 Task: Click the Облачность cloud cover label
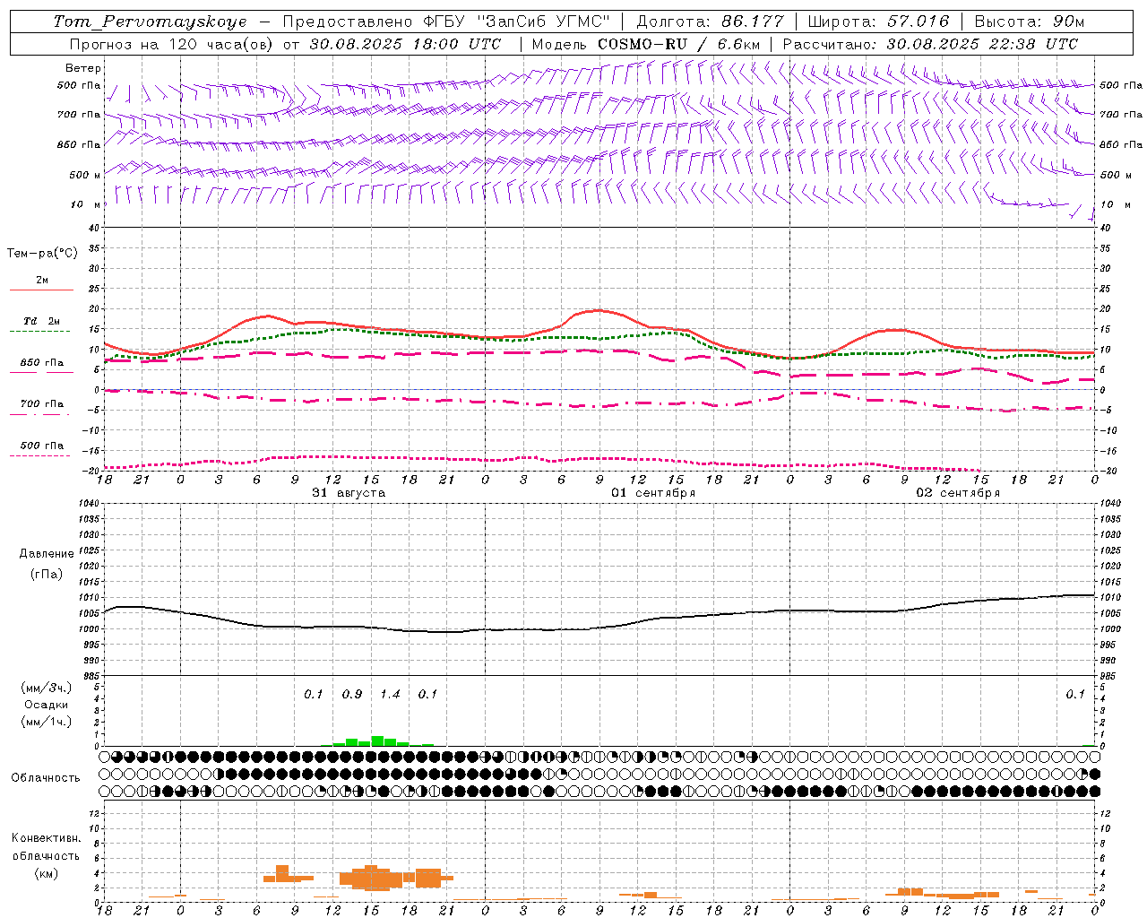[46, 777]
